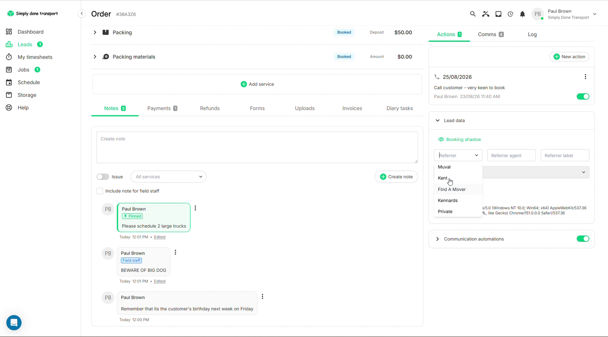608x337 pixels.
Task: Check Include note for field staff
Action: pyautogui.click(x=100, y=191)
